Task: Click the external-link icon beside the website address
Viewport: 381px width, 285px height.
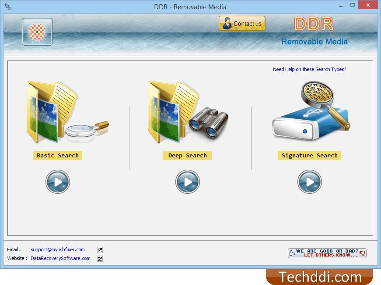Action: pyautogui.click(x=100, y=259)
